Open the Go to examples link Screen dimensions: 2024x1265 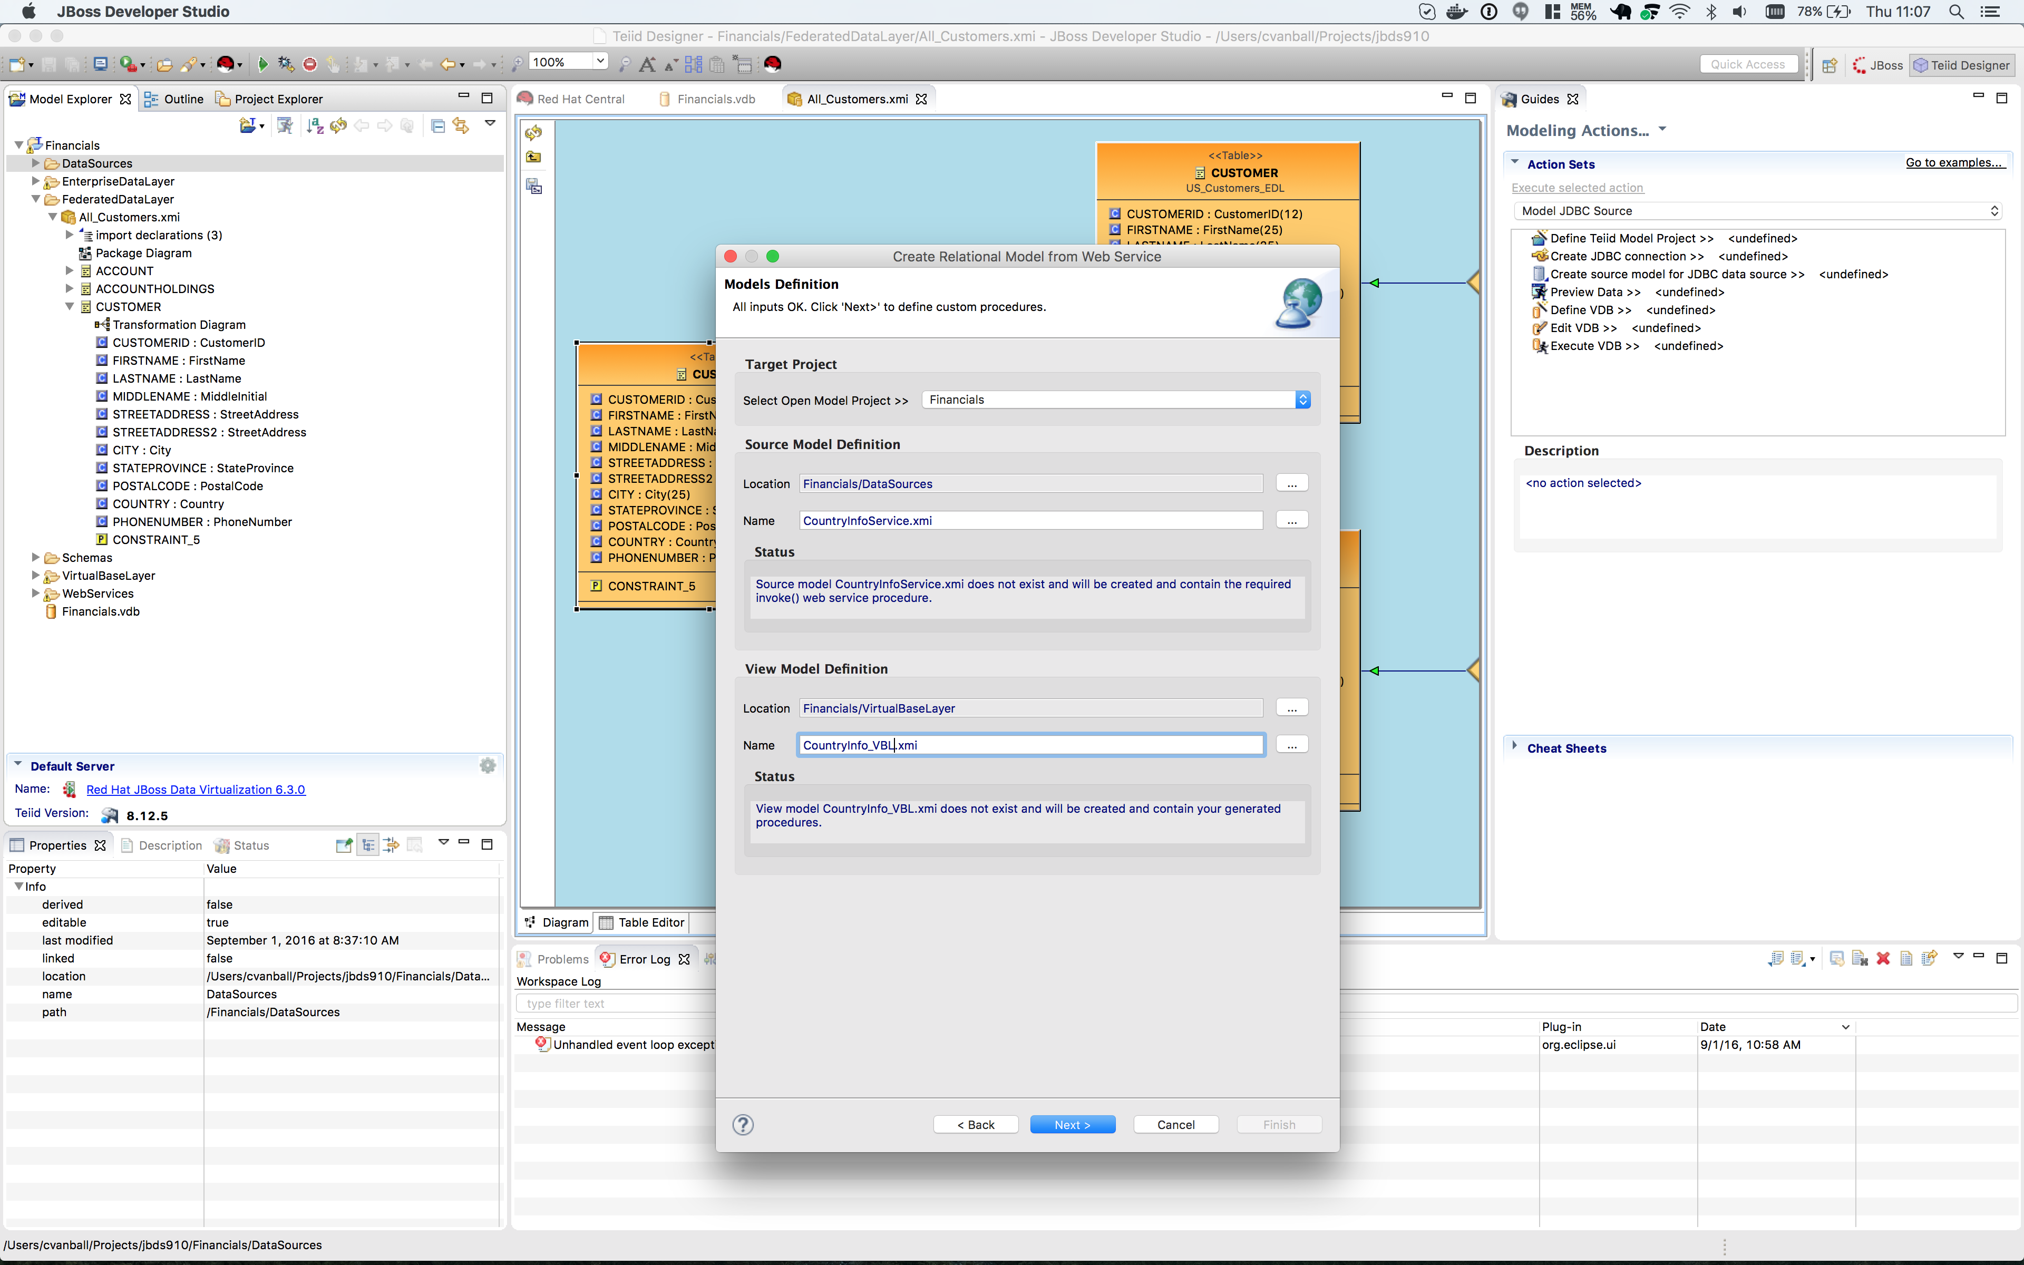(1955, 162)
